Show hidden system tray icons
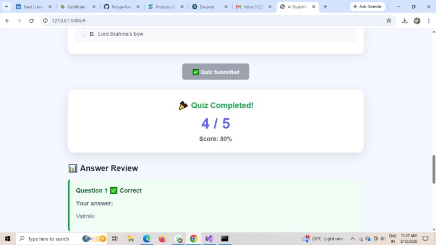The image size is (436, 245). coord(352,239)
